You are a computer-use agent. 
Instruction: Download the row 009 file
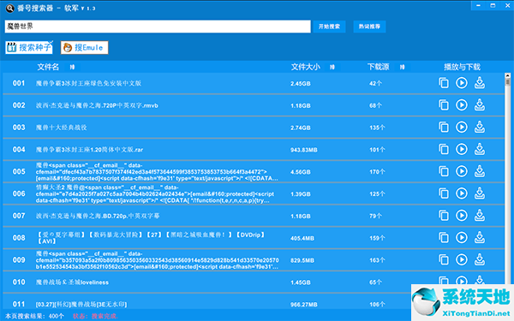[480, 259]
